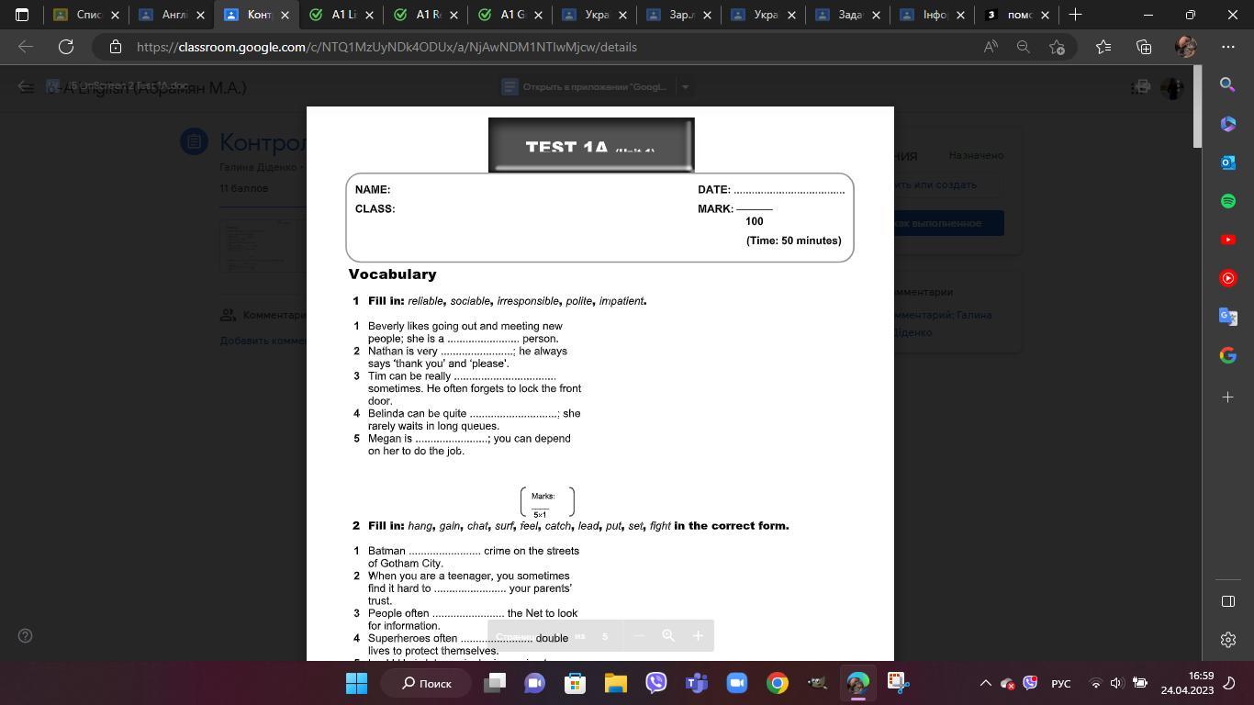Click the browser address bar URL
1254x705 pixels.
(x=386, y=47)
